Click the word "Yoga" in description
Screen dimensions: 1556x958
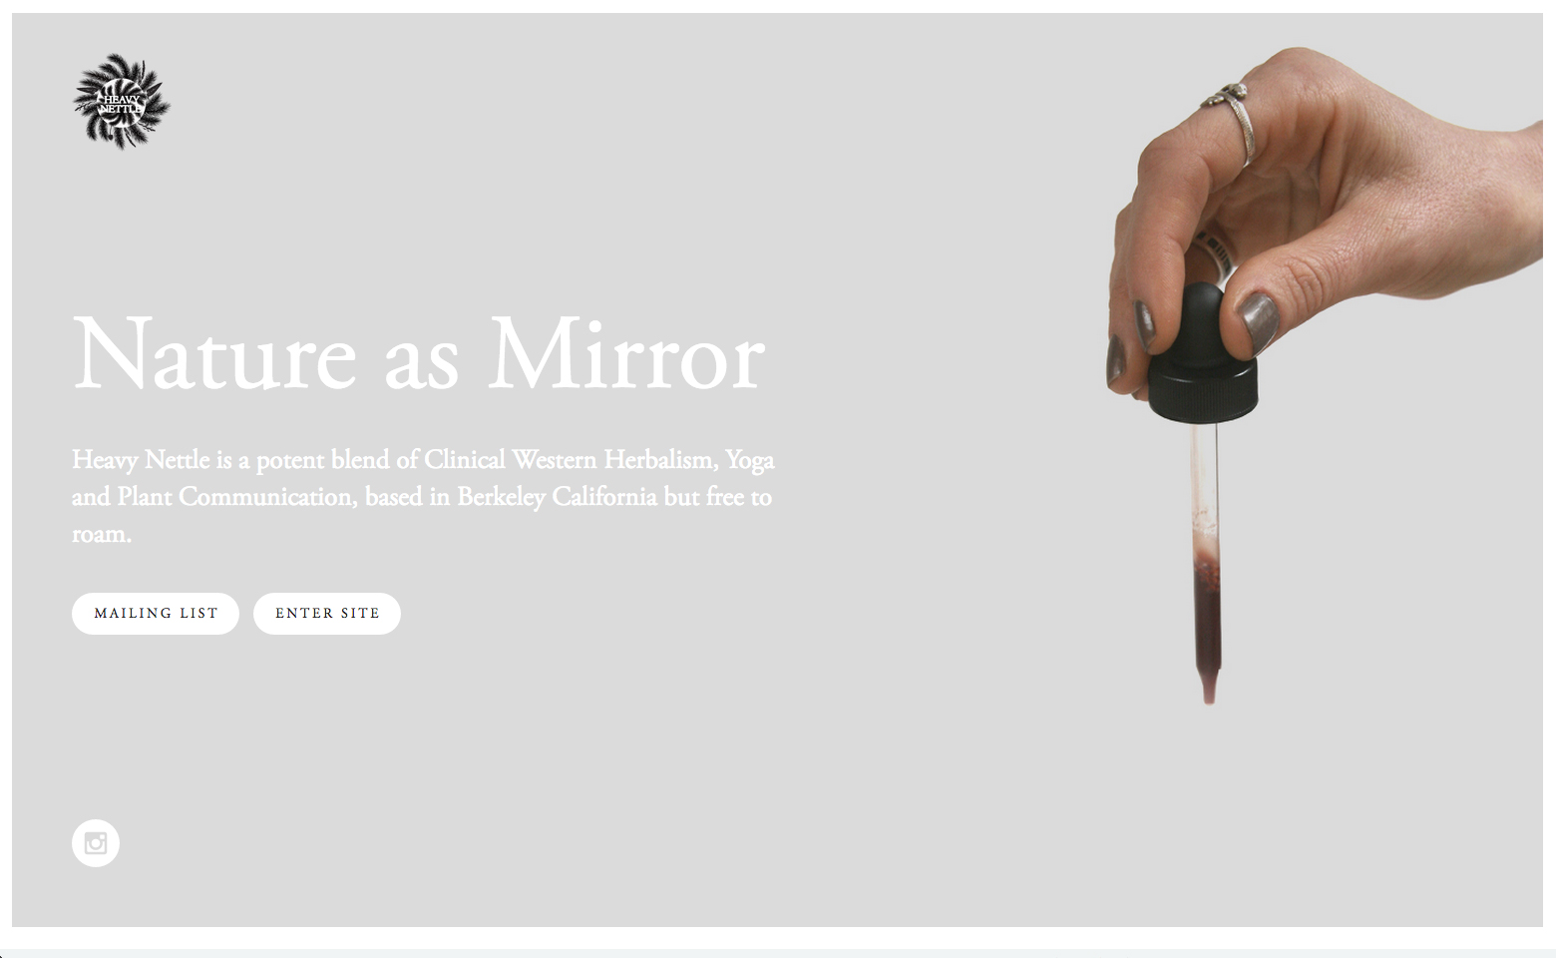point(750,460)
